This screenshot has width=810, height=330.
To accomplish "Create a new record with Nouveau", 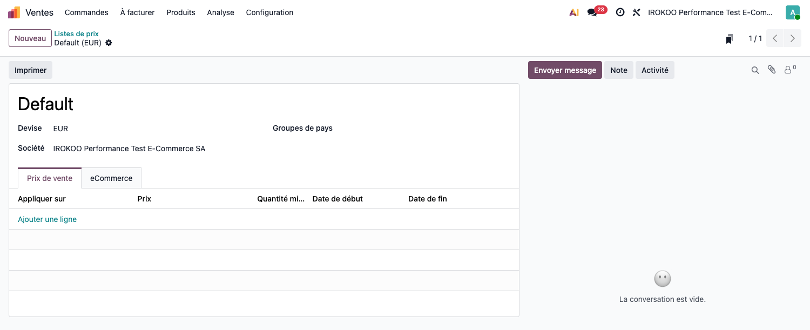I will [x=30, y=38].
